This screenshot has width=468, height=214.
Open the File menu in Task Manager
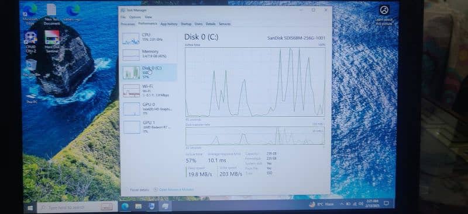(123, 17)
